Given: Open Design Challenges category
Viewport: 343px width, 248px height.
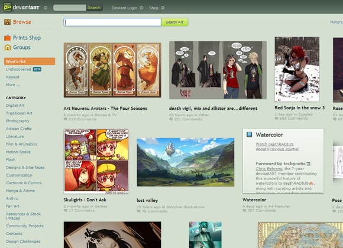Looking at the screenshot, I should click(x=23, y=242).
